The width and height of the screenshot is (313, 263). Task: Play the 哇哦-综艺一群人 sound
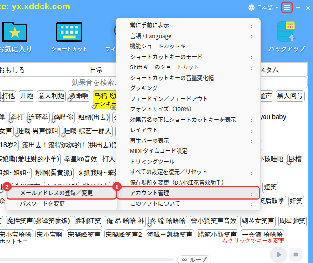(87, 131)
